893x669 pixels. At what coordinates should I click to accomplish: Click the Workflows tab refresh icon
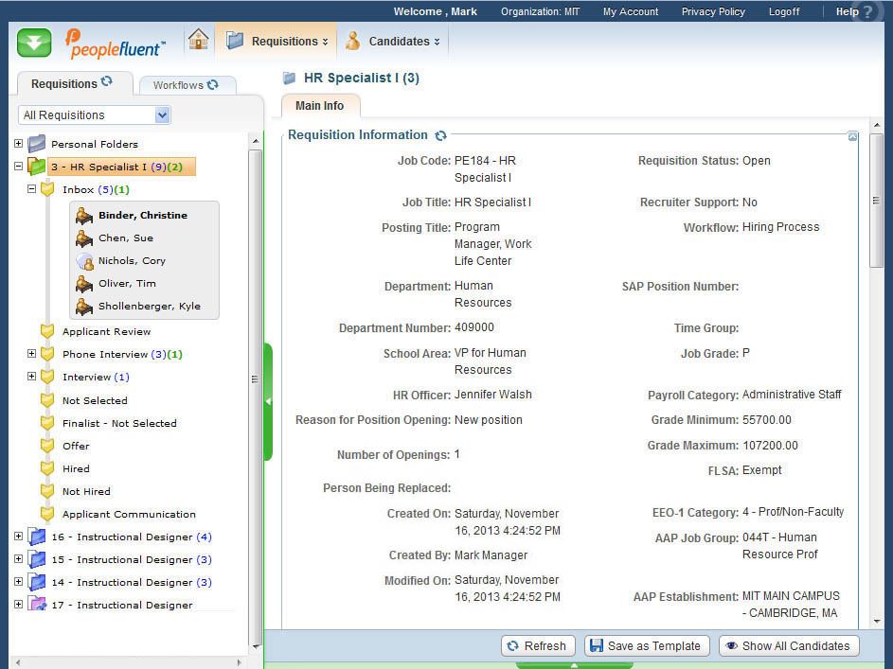[213, 84]
